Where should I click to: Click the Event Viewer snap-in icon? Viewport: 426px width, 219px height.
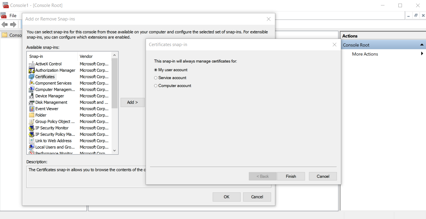[31, 108]
